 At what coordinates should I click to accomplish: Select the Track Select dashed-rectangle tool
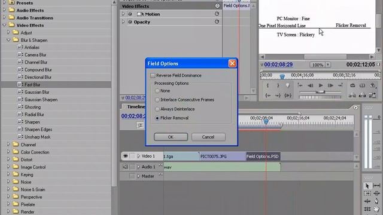click(367, 193)
